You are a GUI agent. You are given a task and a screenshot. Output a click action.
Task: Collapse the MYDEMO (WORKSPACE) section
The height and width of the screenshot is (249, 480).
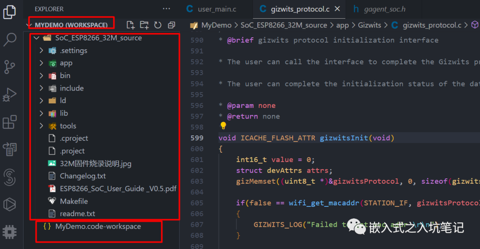[71, 25]
